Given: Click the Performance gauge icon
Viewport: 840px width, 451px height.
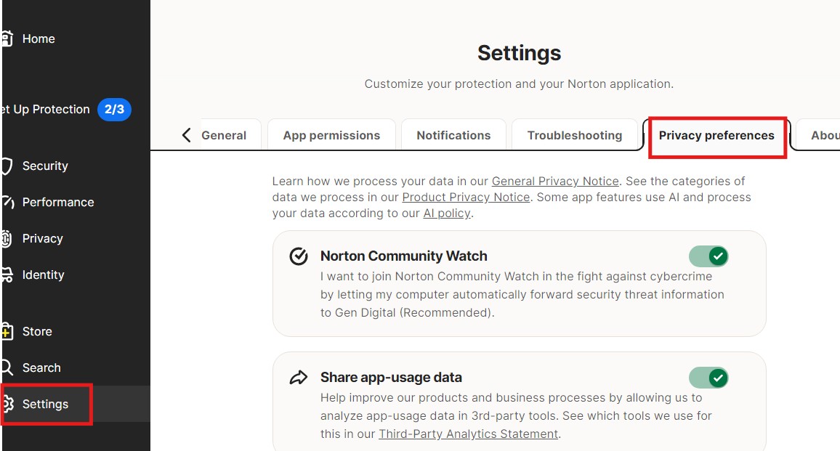Looking at the screenshot, I should pyautogui.click(x=7, y=203).
